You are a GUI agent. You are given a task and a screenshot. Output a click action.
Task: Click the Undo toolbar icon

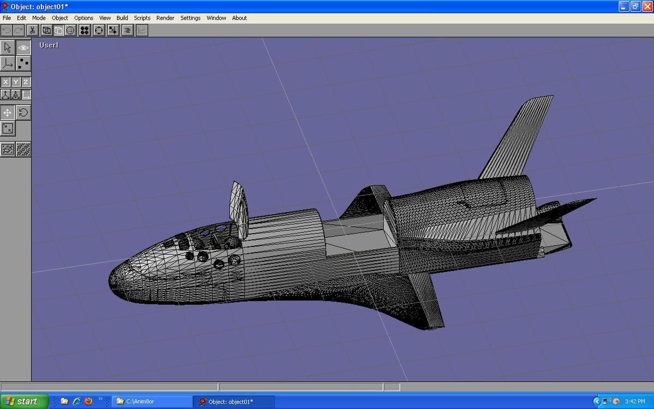coord(7,31)
